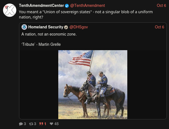The width and height of the screenshot is (169, 129).
Task: Click the retweet arrows icon
Action: [31, 124]
